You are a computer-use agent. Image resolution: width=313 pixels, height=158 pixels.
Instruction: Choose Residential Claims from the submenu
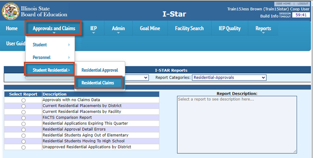(99, 83)
